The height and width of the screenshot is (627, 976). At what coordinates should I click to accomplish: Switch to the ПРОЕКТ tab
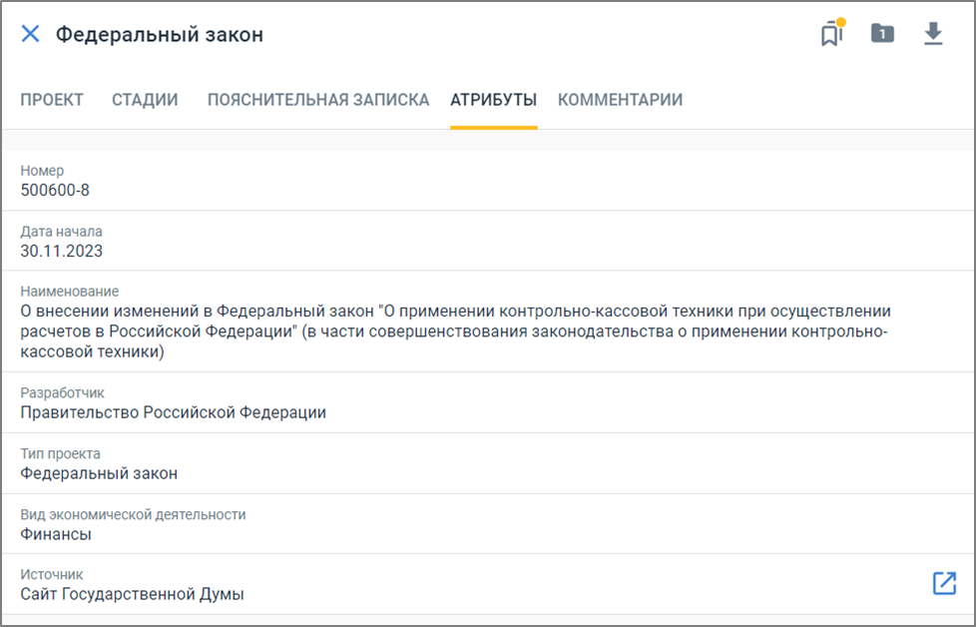coord(52,100)
